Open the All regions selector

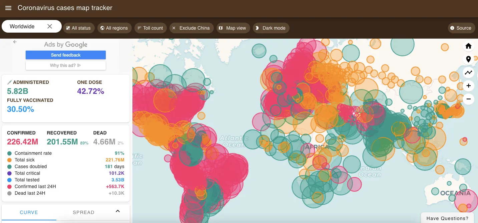click(114, 28)
